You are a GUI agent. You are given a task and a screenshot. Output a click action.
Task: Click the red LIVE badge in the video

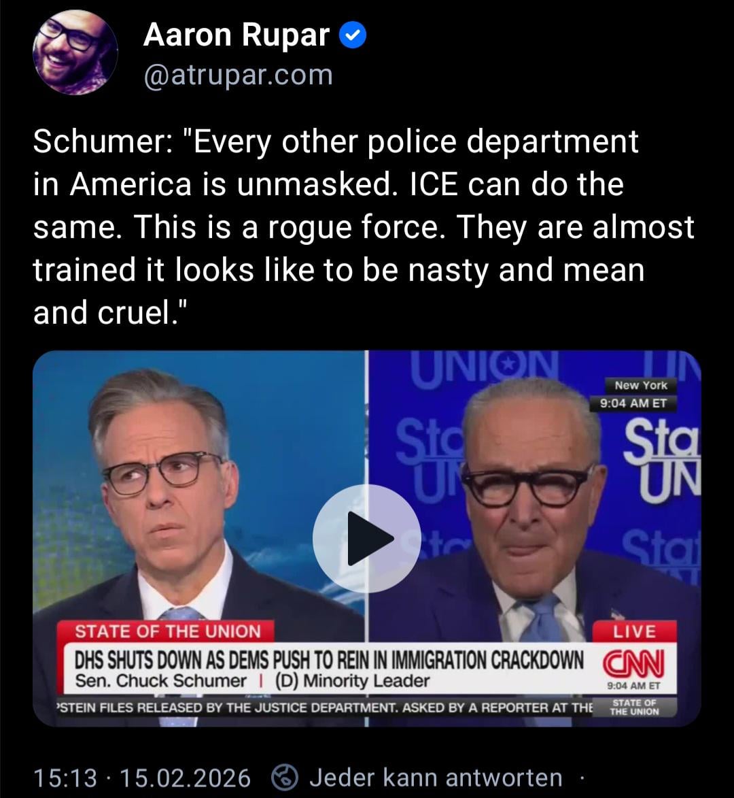(x=634, y=631)
